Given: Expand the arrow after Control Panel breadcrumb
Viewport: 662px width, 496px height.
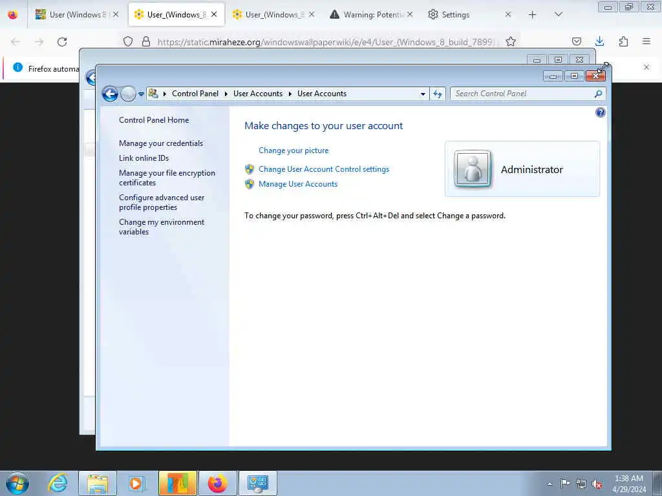Looking at the screenshot, I should [226, 94].
